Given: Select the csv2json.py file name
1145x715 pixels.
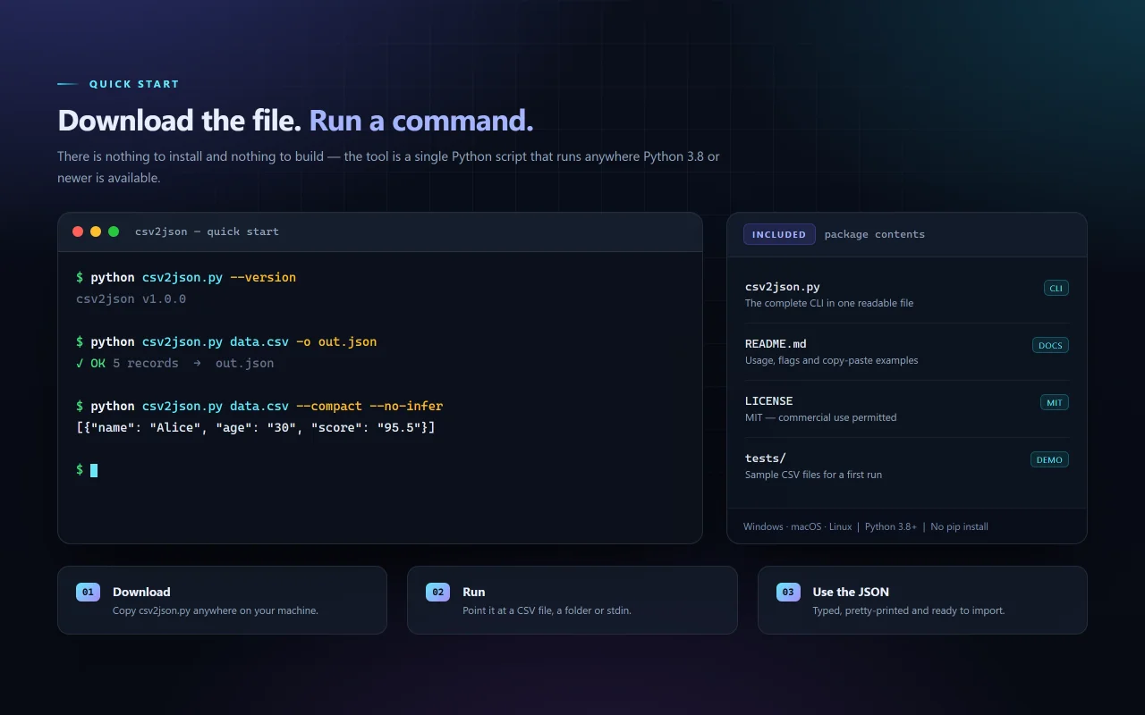Looking at the screenshot, I should 783,287.
